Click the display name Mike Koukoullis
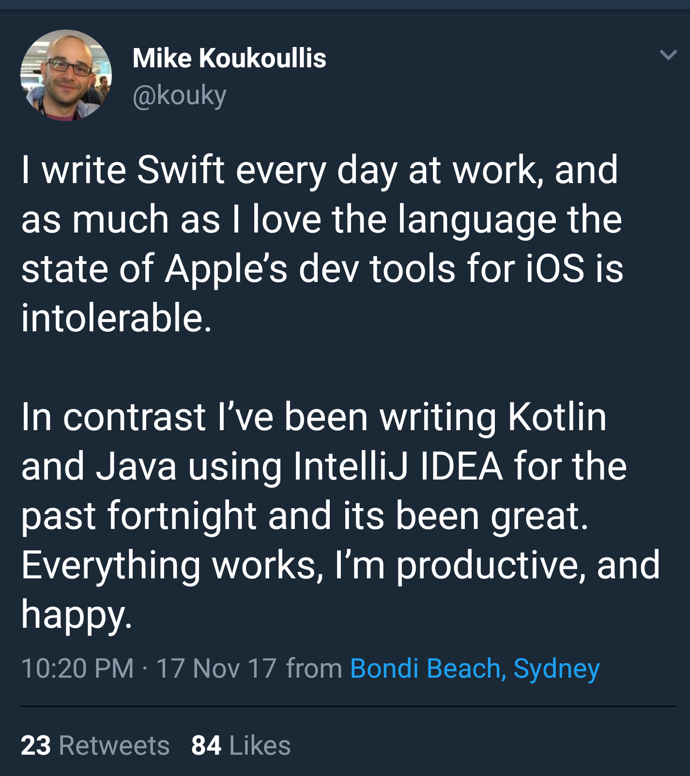This screenshot has width=690, height=776. pos(229,58)
